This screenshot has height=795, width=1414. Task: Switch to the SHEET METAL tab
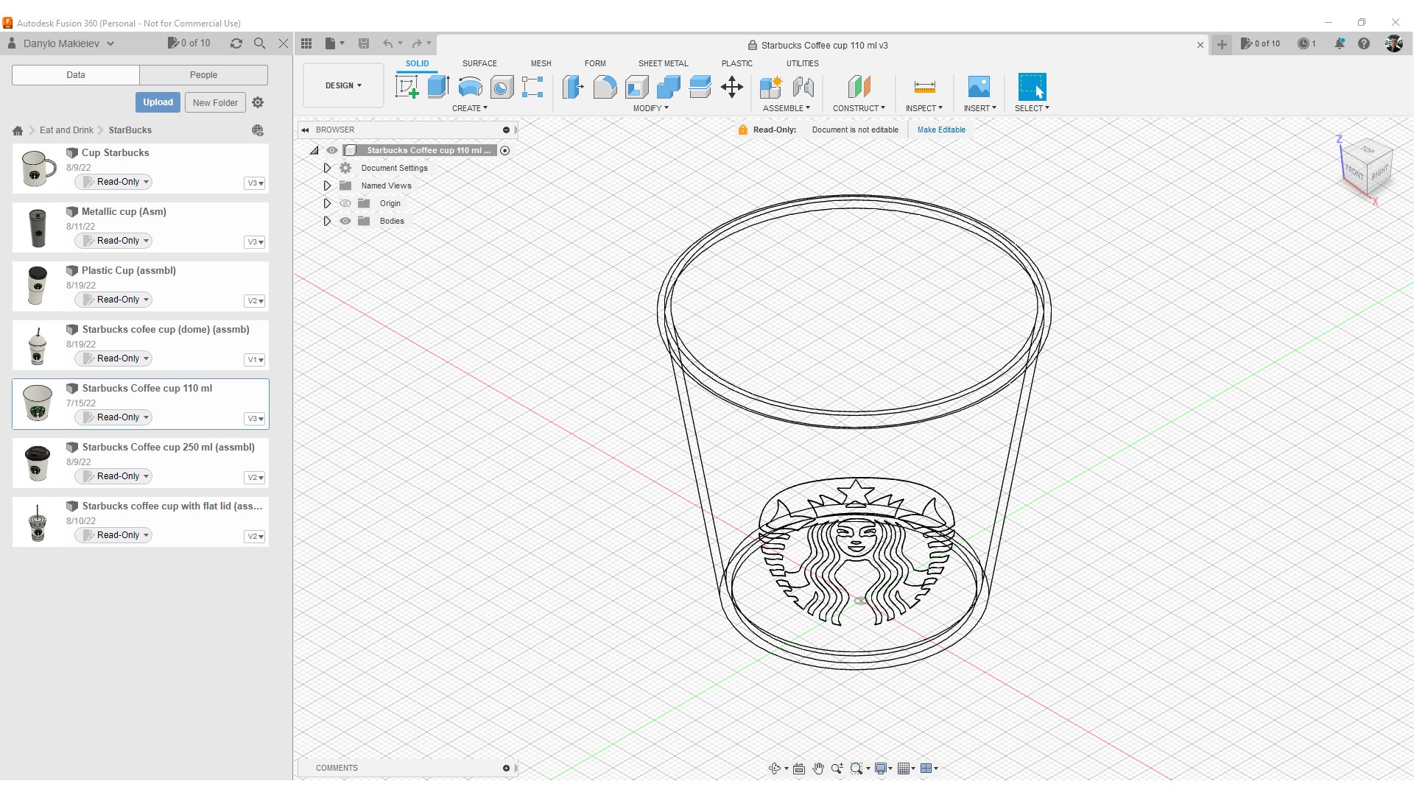[664, 63]
